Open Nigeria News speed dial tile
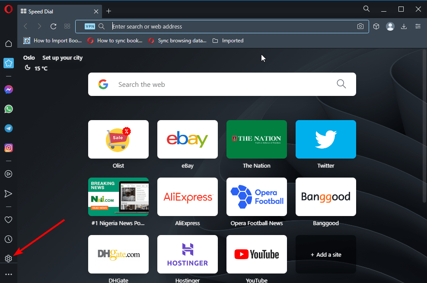Screen dimensions: 427x283 point(118,197)
